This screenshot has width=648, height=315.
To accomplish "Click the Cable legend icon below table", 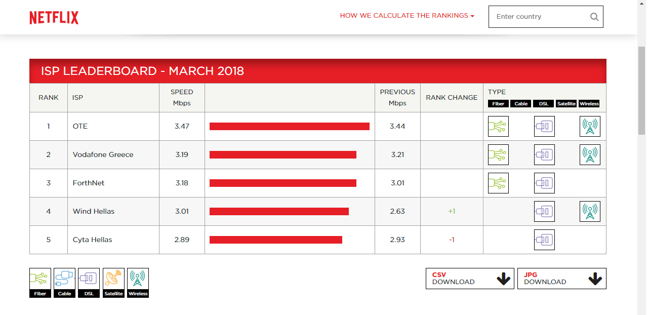I will tap(64, 283).
